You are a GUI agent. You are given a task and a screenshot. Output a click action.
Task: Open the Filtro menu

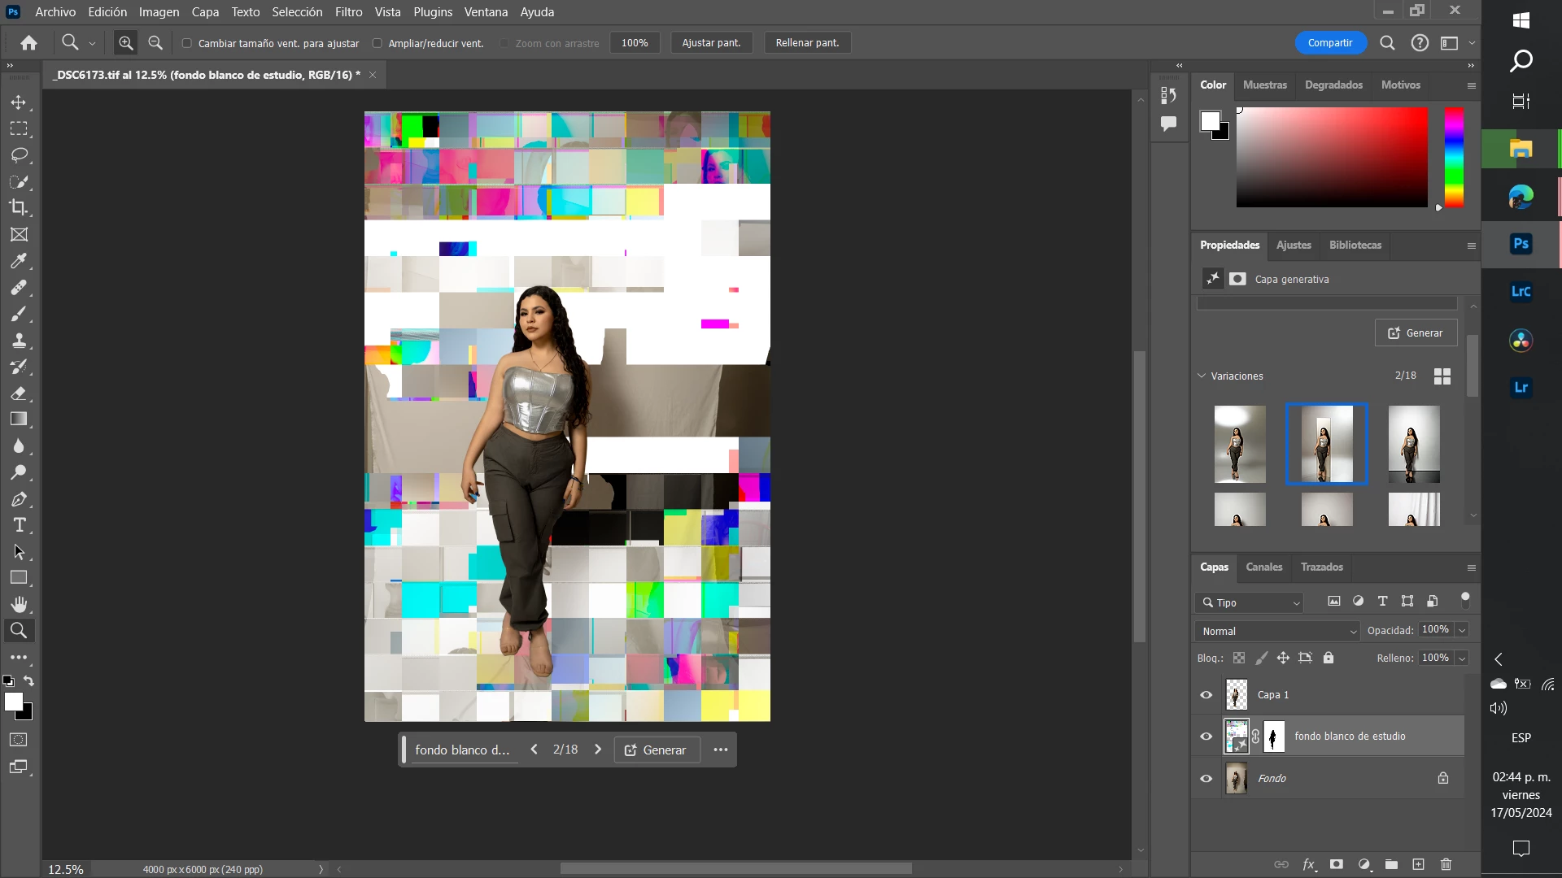tap(348, 12)
